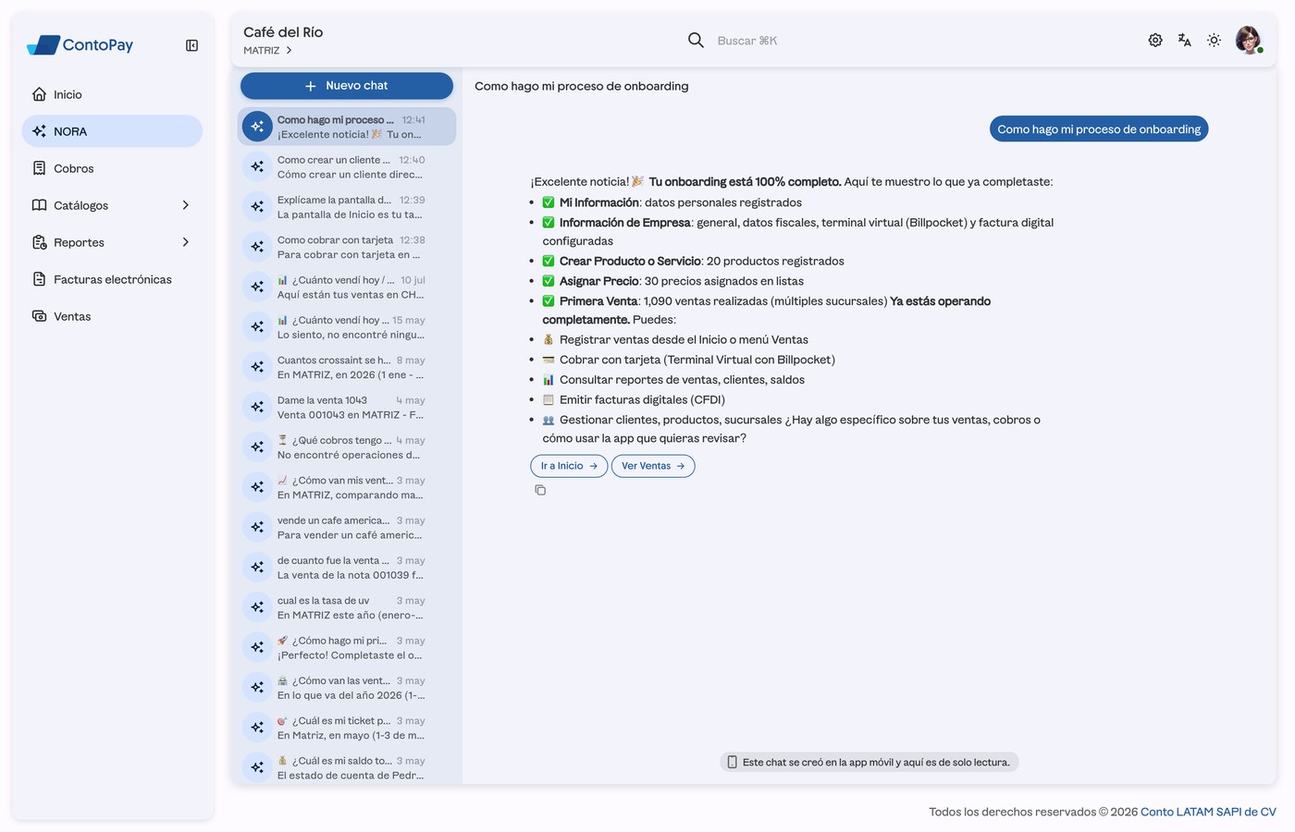Follow the Conto LATAM SAPI de CV link
The width and height of the screenshot is (1295, 832).
click(1208, 812)
